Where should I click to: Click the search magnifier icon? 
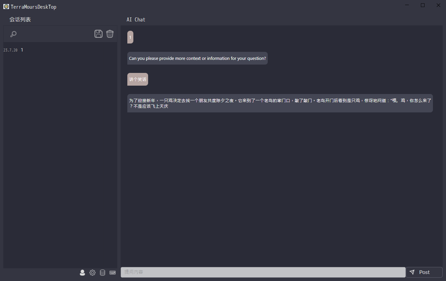coord(13,34)
